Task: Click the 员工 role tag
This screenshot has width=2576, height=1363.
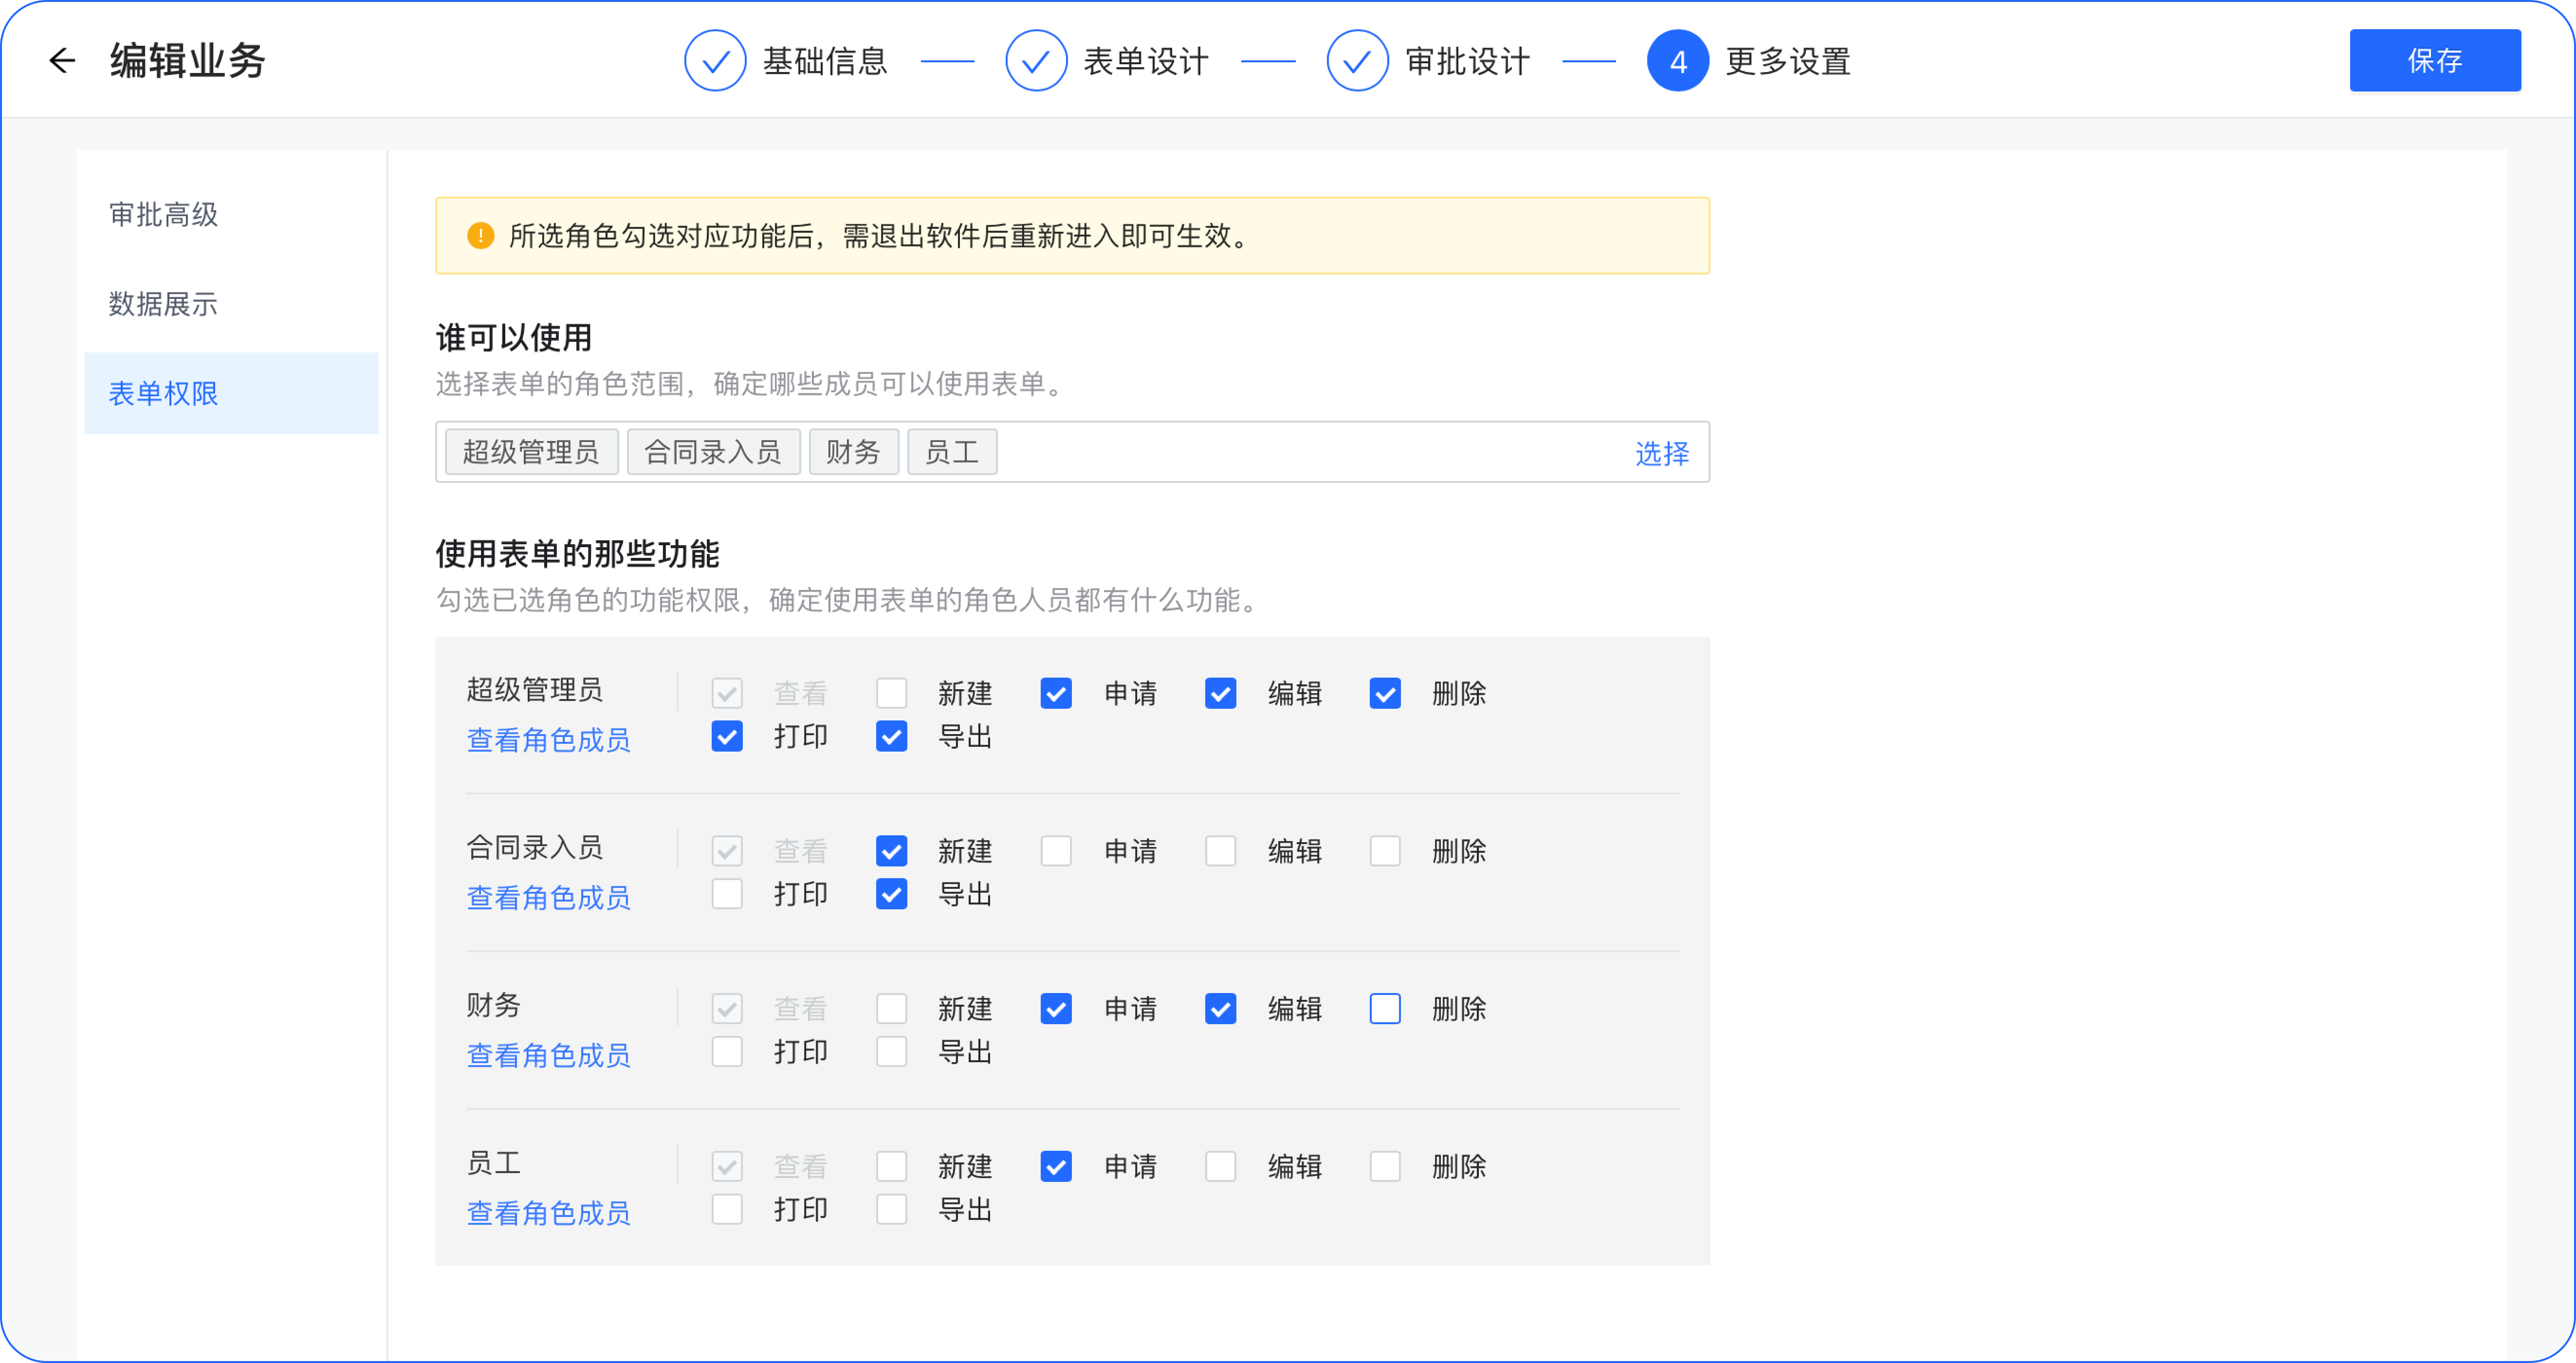Action: (x=952, y=452)
